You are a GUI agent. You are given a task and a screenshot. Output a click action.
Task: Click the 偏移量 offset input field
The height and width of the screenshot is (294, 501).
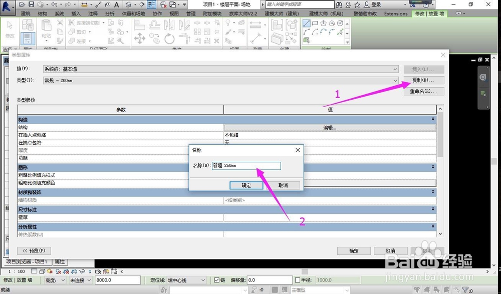point(270,280)
